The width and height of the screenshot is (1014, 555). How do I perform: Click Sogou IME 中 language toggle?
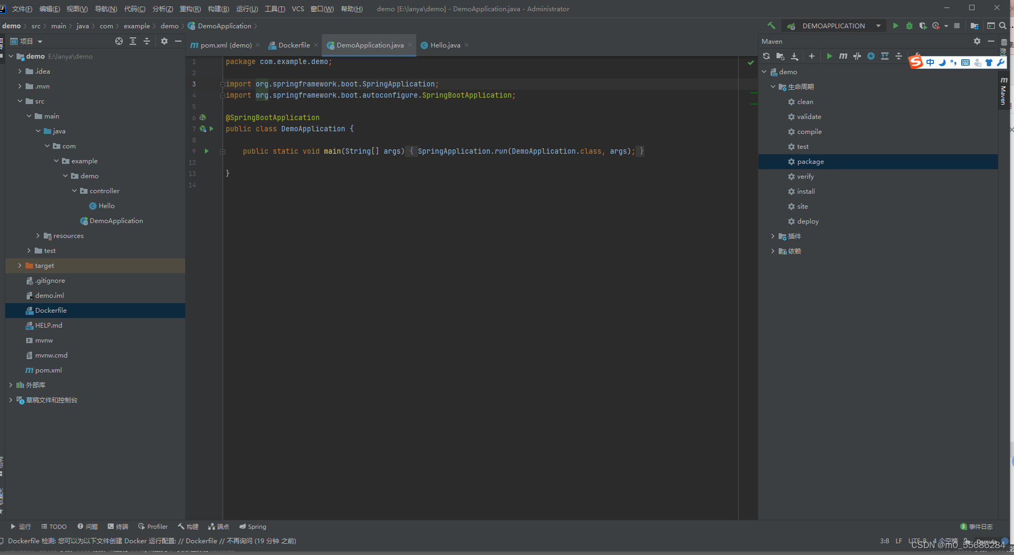click(930, 62)
